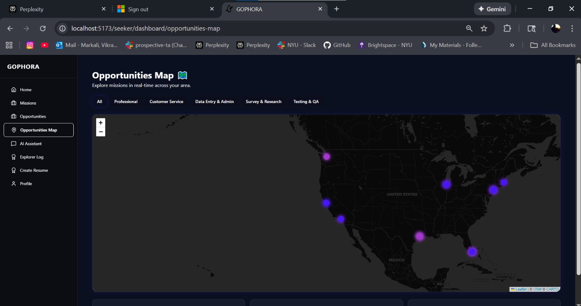Click the Los Angeles map marker
Image resolution: width=581 pixels, height=306 pixels.
click(341, 219)
